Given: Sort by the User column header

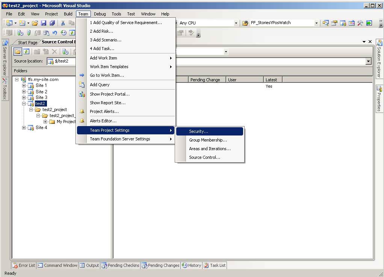Looking at the screenshot, I should (245, 80).
